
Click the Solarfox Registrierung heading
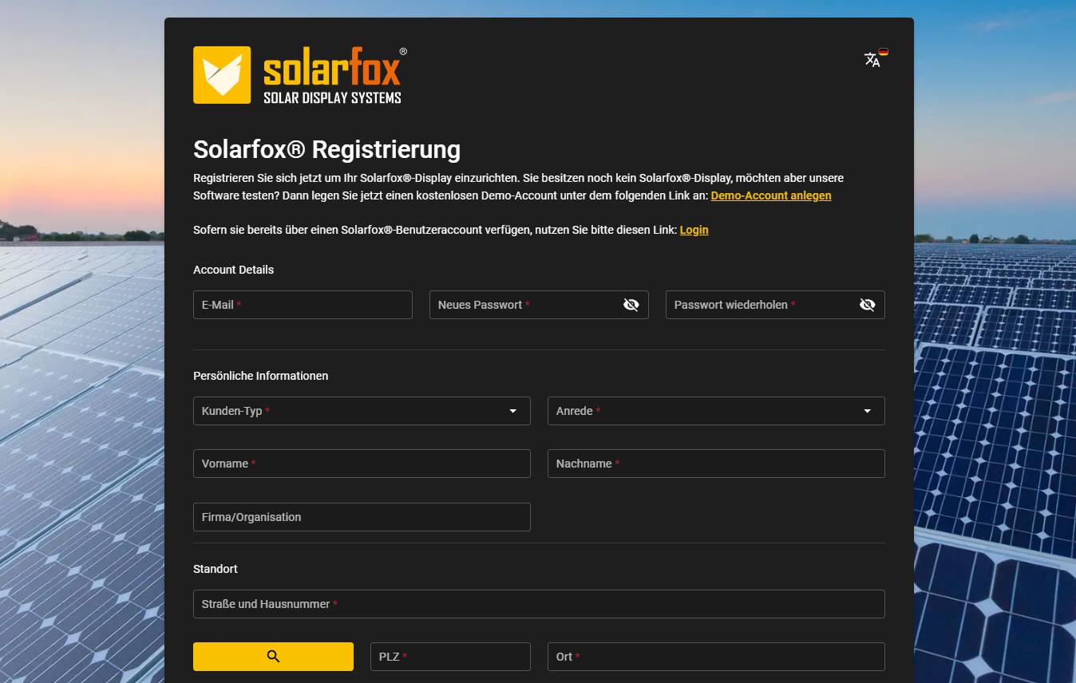(326, 149)
